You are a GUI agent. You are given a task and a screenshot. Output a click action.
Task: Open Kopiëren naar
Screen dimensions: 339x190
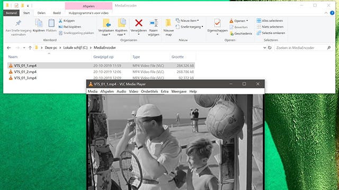(121, 27)
